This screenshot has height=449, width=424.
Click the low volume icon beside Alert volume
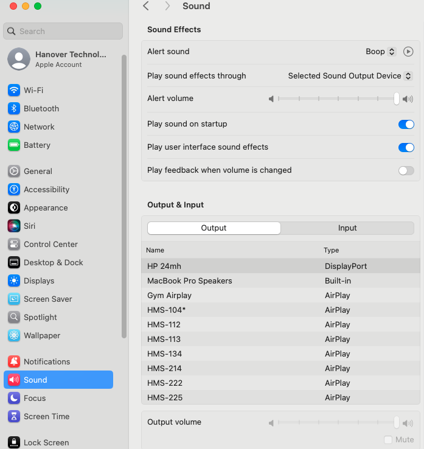(271, 99)
